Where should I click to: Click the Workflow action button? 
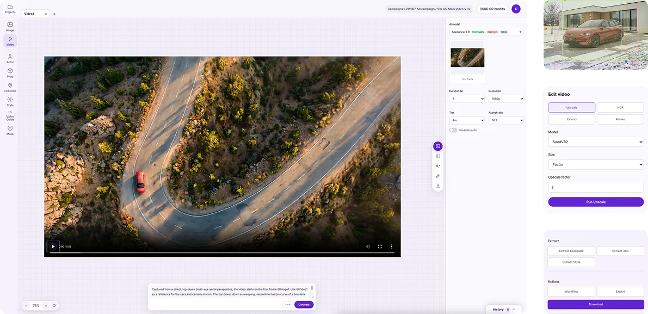(571, 292)
